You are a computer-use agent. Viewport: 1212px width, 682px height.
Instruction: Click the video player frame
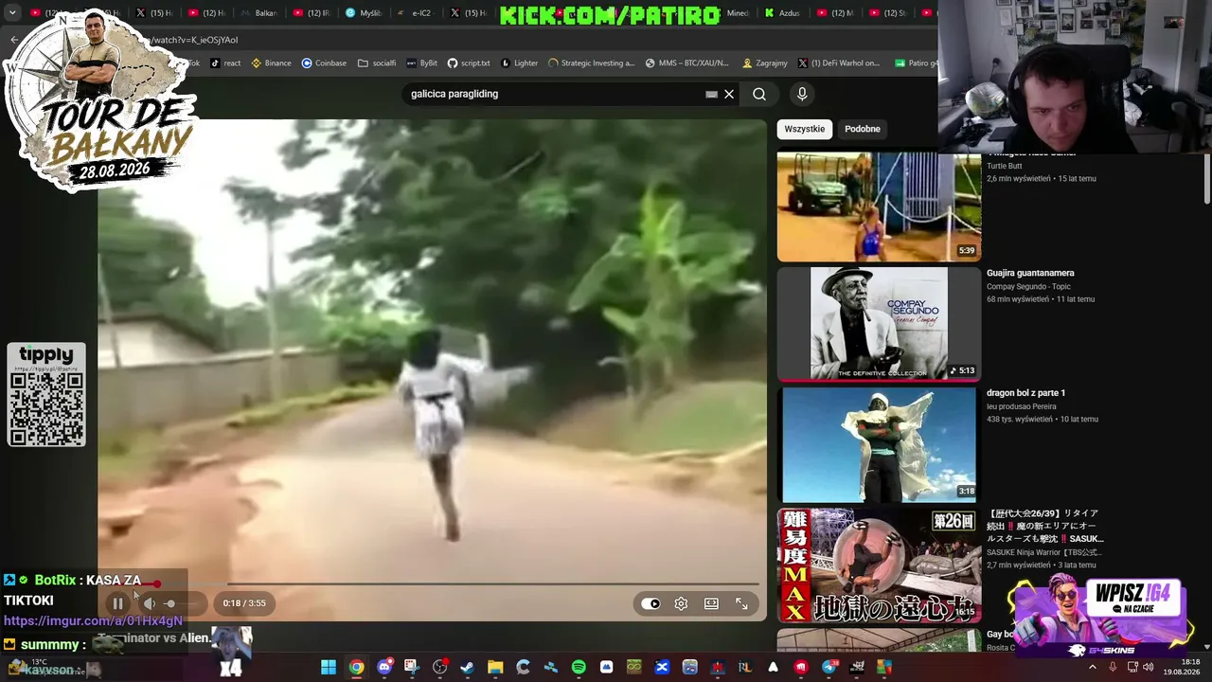click(432, 369)
